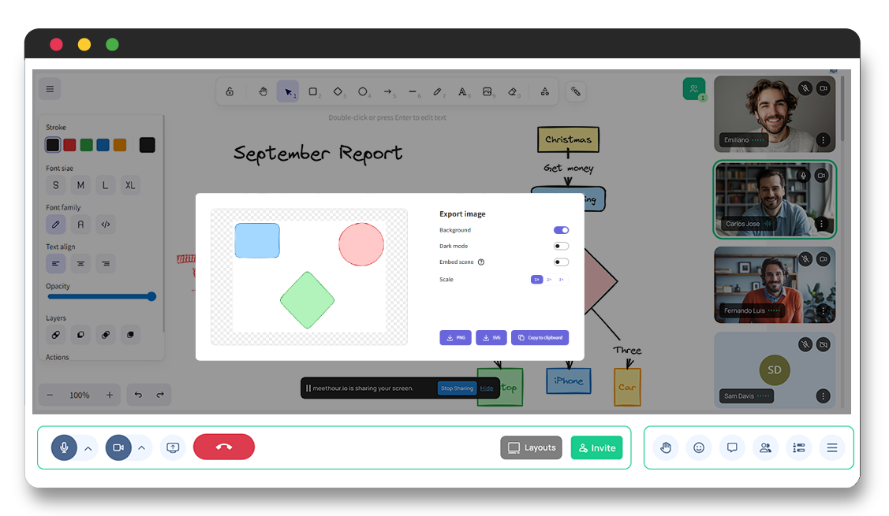This screenshot has height=516, width=889.
Task: Enable the Dark mode switch
Action: click(x=561, y=247)
